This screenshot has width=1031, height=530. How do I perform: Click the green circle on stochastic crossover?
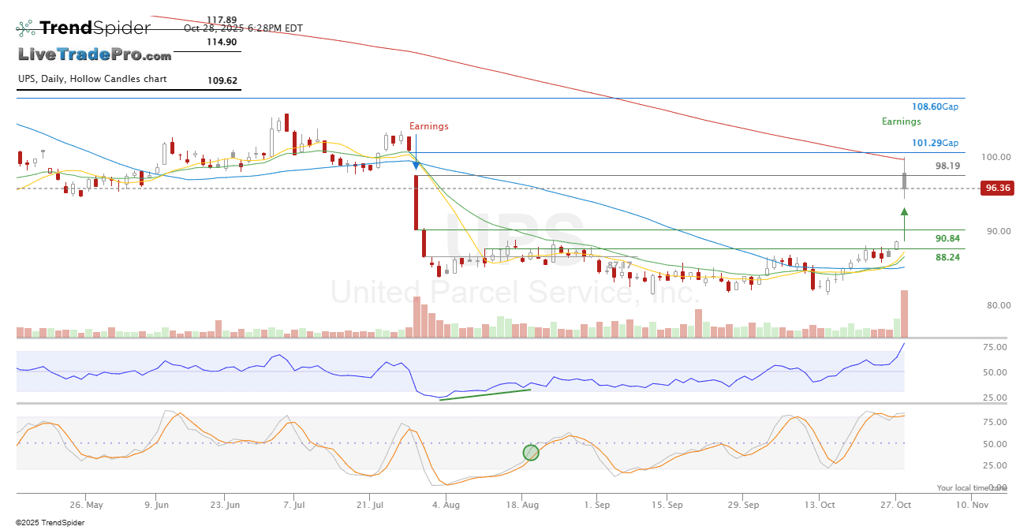click(531, 453)
